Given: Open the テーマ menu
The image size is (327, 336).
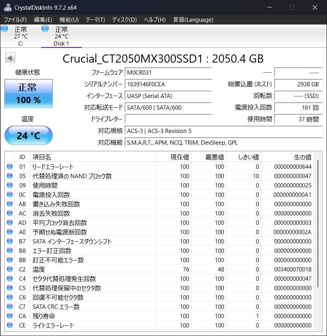Looking at the screenshot, I should [95, 19].
